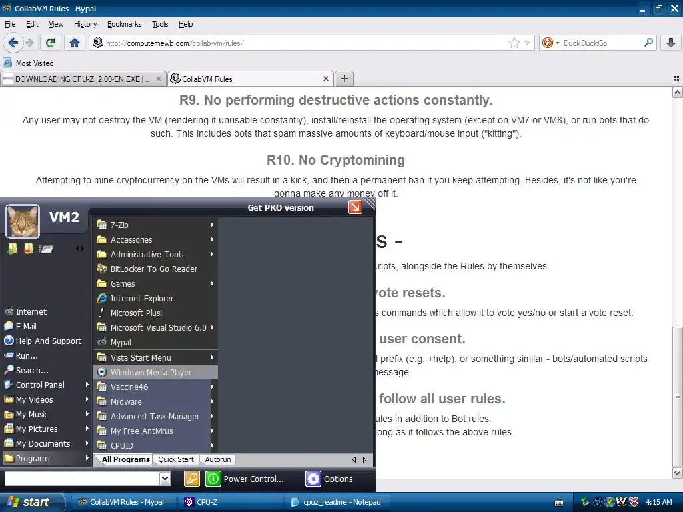683x512 pixels.
Task: Switch to the DOWNLOADING CPU-Z tab
Action: pyautogui.click(x=83, y=79)
